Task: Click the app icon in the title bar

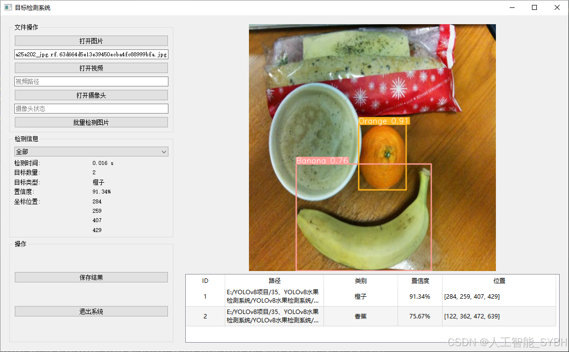Action: point(8,7)
